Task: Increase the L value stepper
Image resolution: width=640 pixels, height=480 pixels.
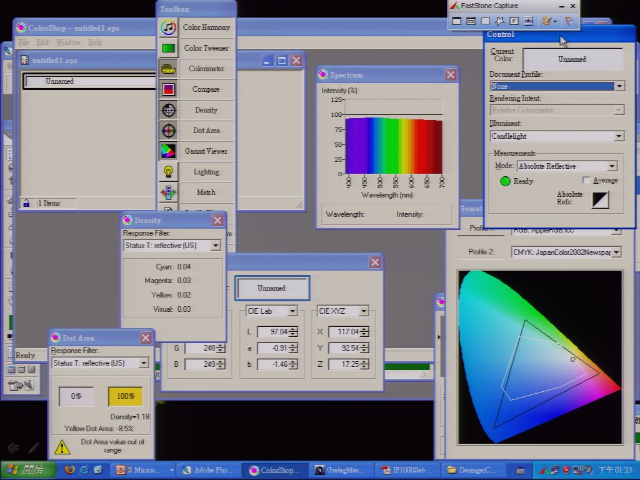Action: pos(294,329)
